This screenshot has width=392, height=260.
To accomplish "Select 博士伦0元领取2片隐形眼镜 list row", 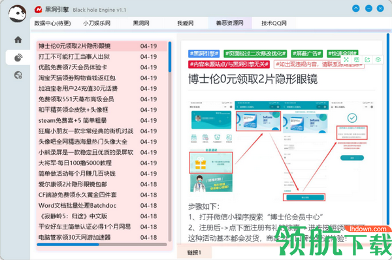I will click(x=102, y=46).
